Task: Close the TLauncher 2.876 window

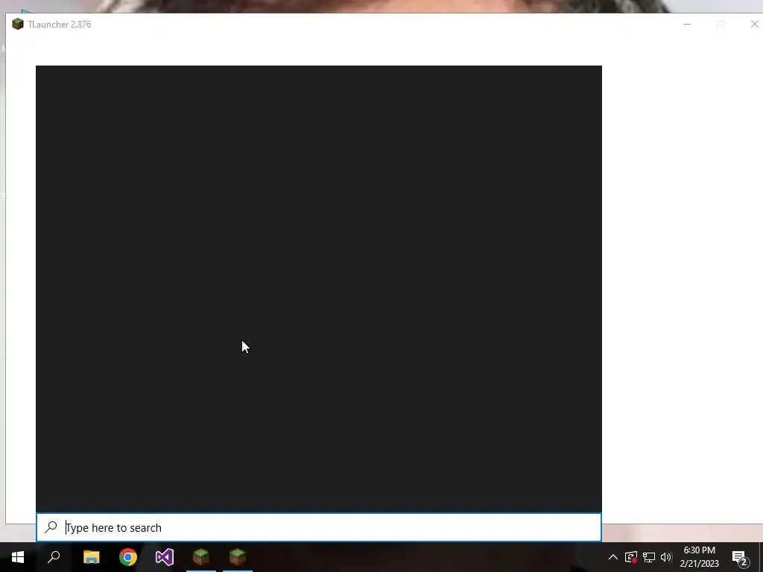Action: 754,24
